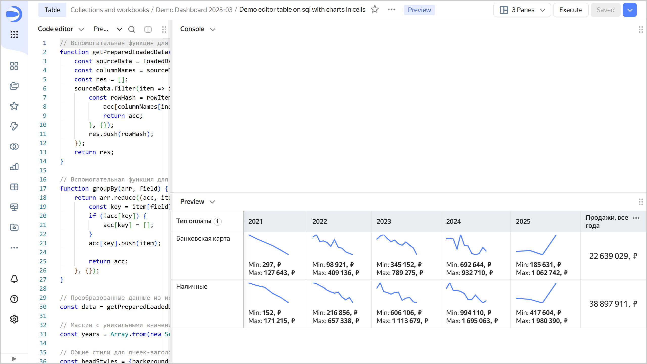Open the Pre... tab dropdown in editor

(119, 29)
